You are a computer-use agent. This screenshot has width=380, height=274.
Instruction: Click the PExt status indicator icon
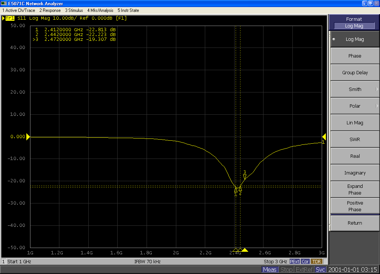[294, 261]
